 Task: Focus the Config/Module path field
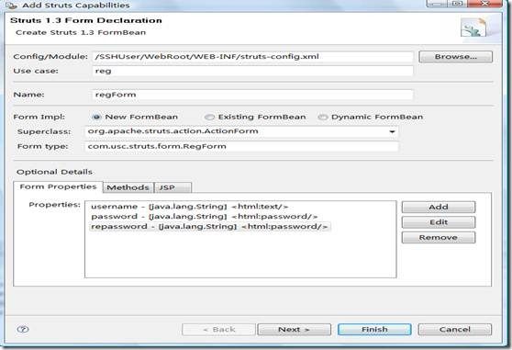click(252, 57)
